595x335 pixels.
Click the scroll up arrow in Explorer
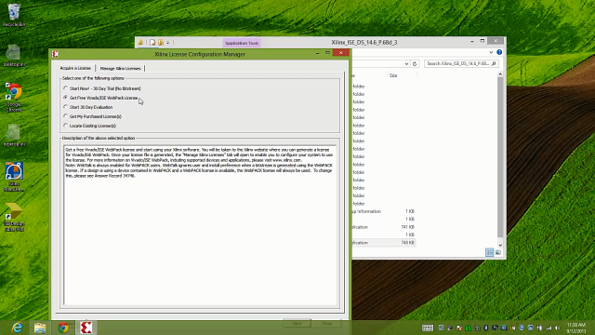[x=500, y=74]
